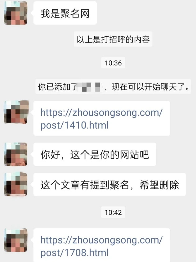
Task: Click "post/1708.html" portion of the last link
Action: (74, 253)
